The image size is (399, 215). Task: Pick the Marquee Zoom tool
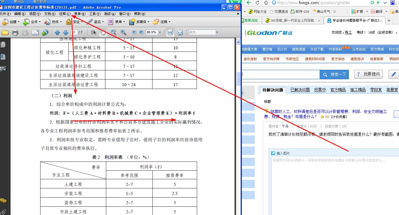click(113, 32)
